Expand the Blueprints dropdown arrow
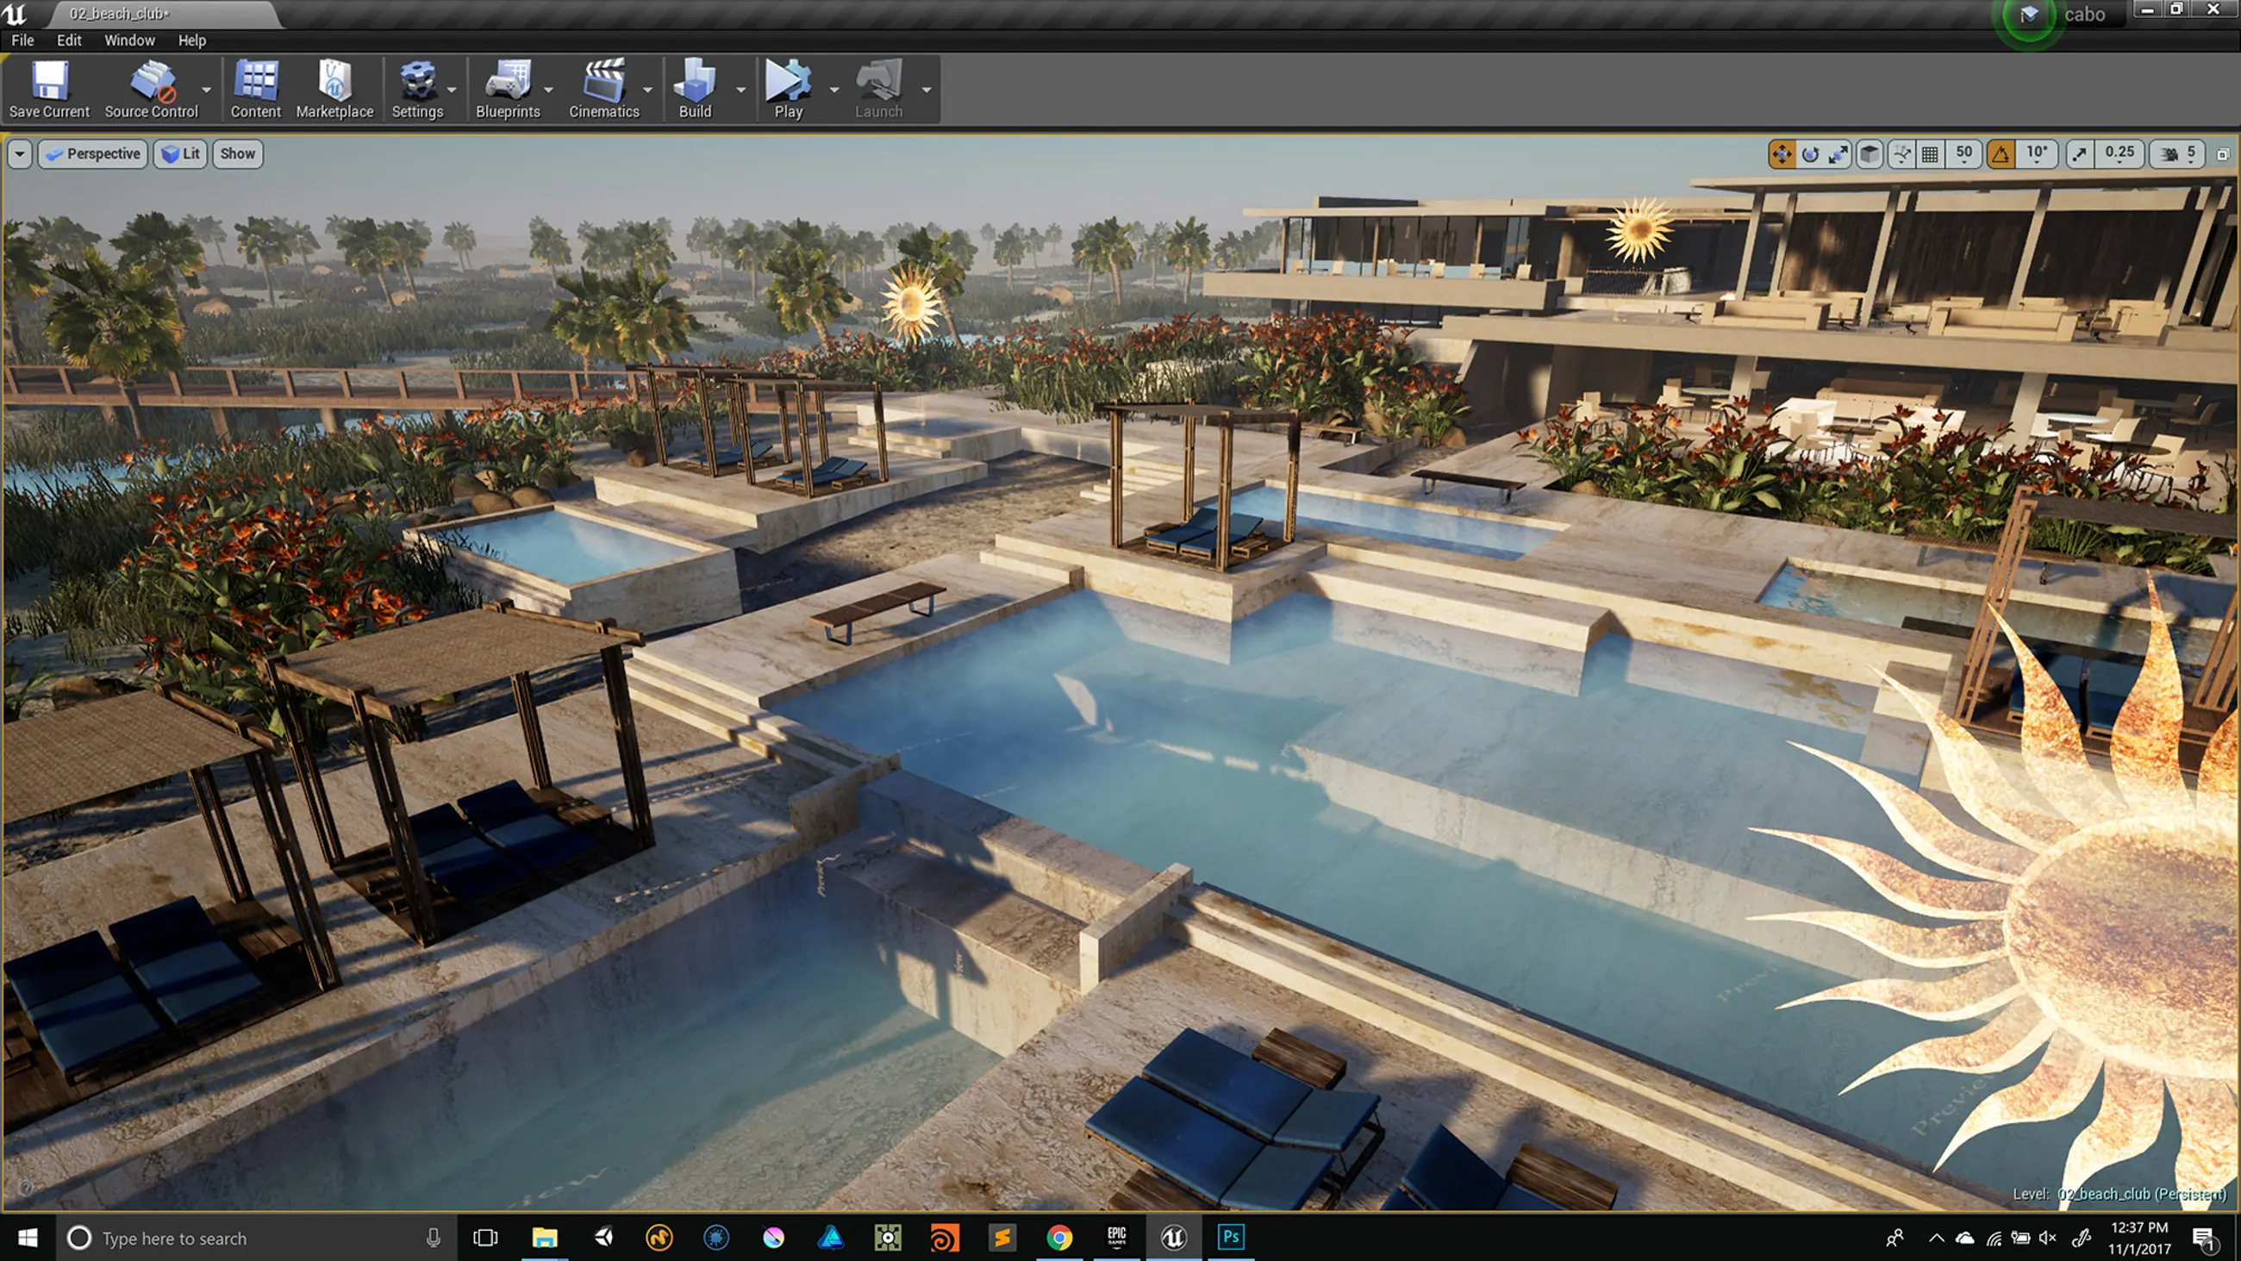This screenshot has width=2241, height=1261. [548, 90]
